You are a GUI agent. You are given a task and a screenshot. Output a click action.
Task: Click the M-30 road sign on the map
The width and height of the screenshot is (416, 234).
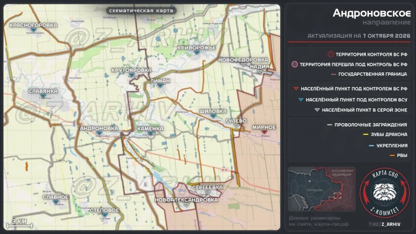[224, 170]
